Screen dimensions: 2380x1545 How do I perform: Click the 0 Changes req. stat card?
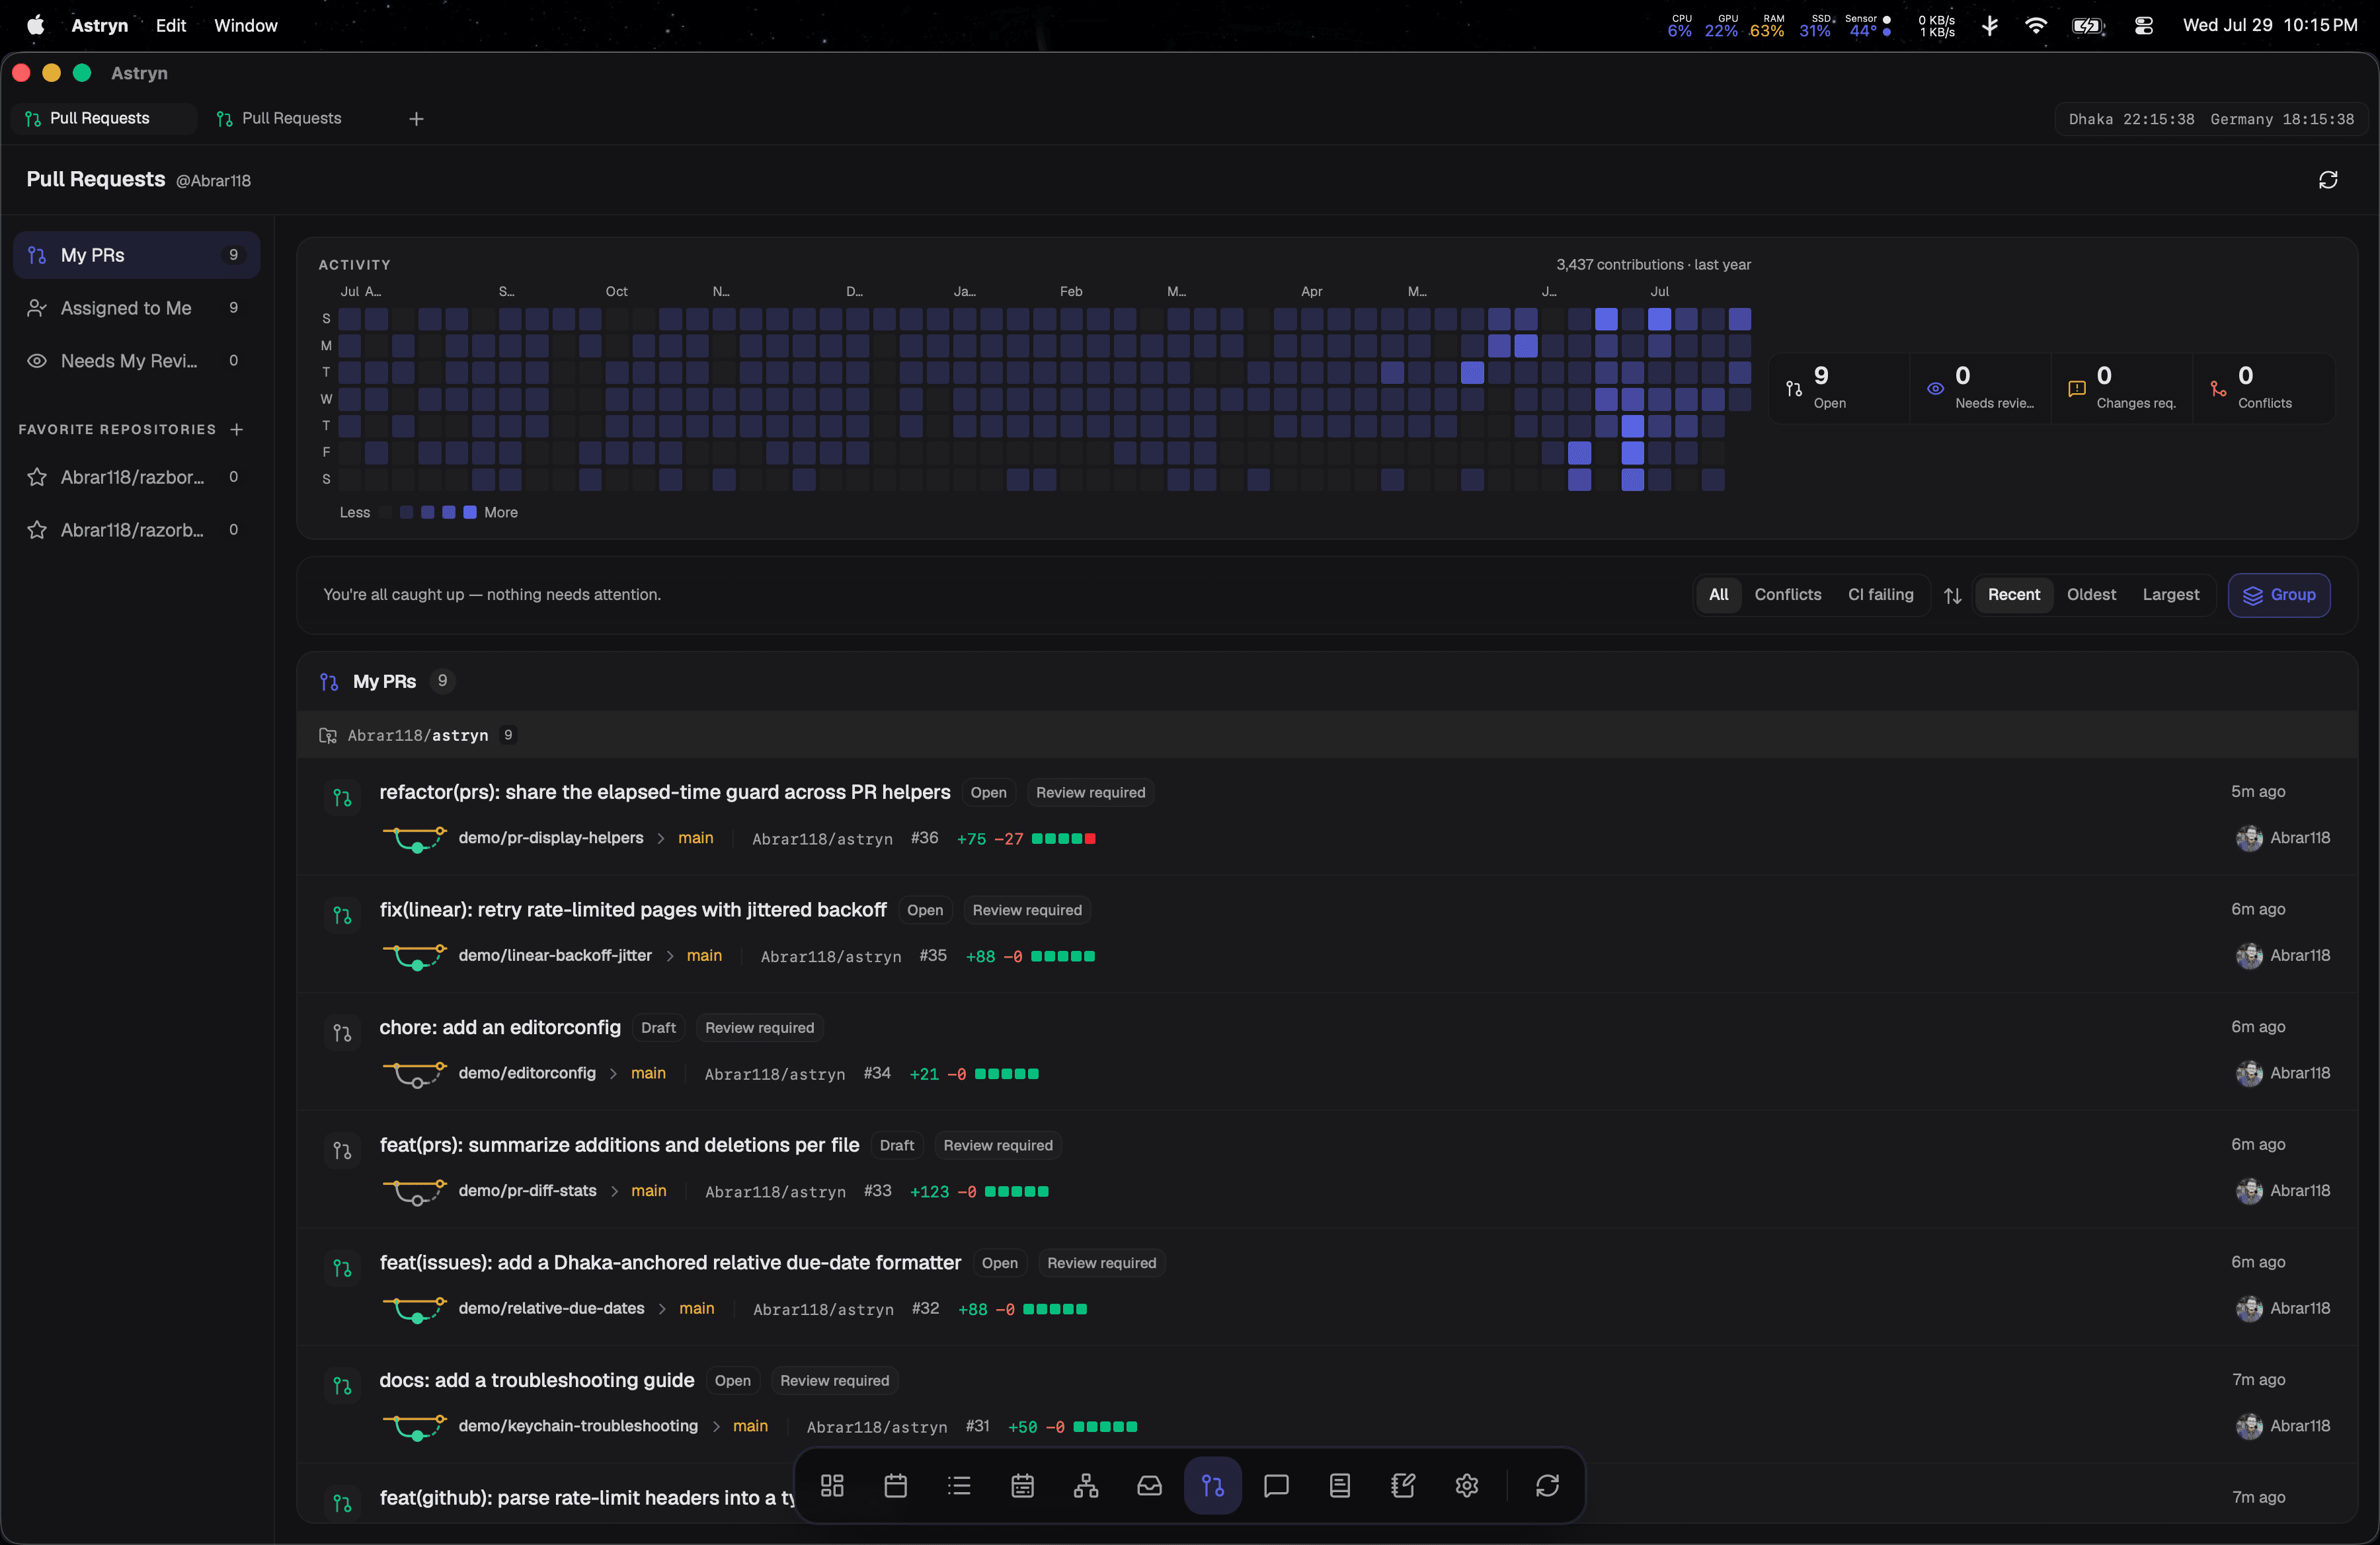[2122, 389]
